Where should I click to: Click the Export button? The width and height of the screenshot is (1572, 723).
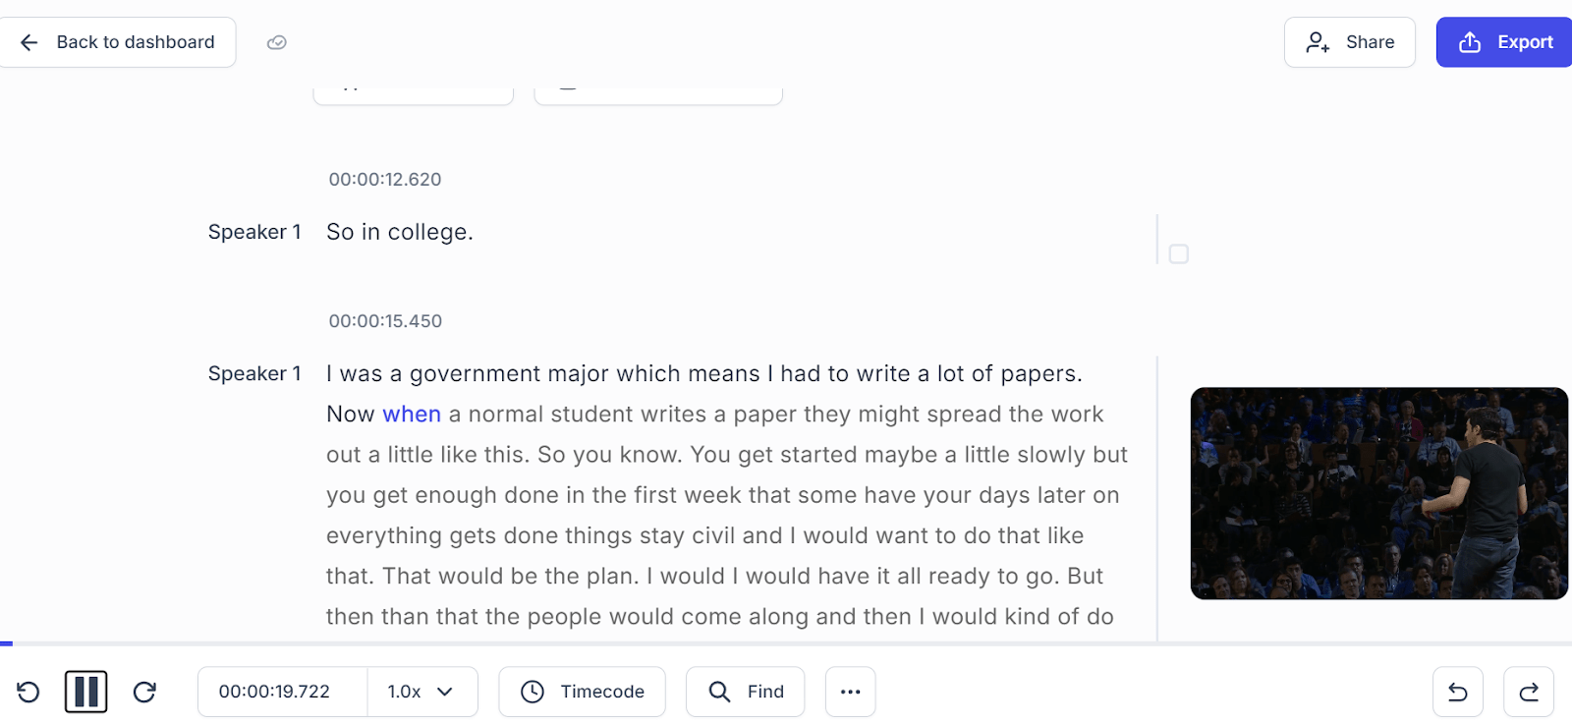1502,42
